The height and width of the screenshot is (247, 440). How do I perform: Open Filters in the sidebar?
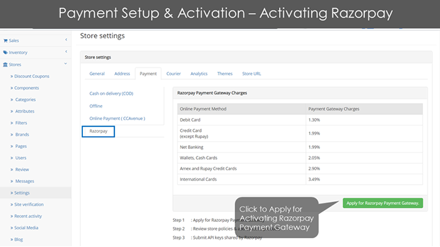[x=21, y=123]
